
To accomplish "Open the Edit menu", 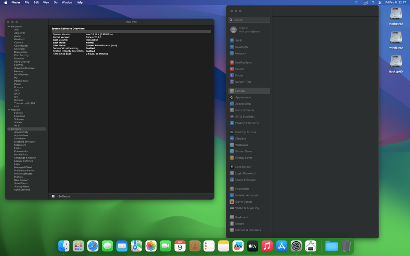I will pos(36,2).
